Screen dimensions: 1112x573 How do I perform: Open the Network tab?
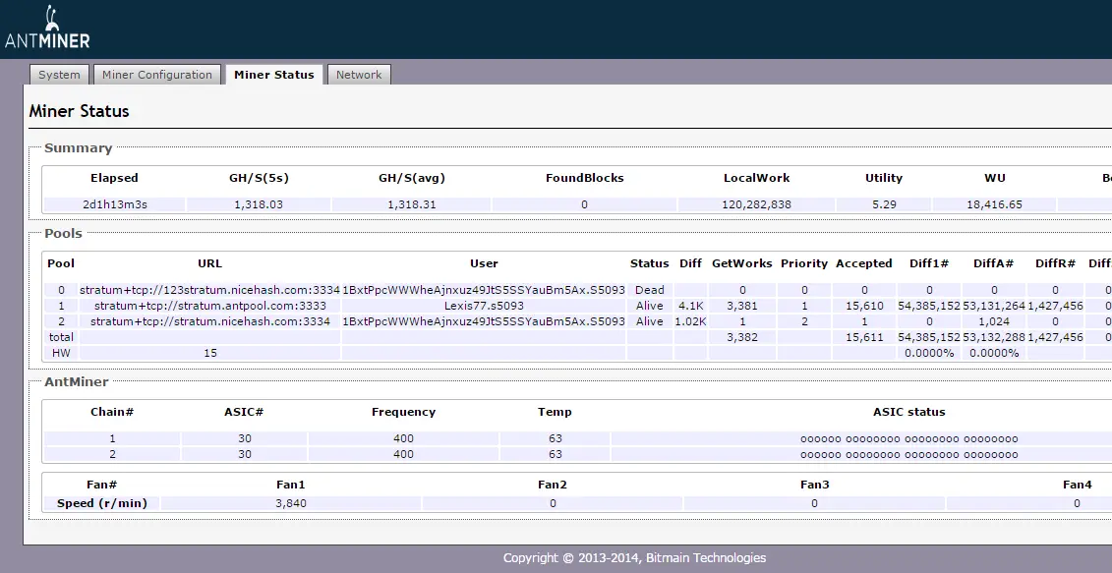pyautogui.click(x=359, y=75)
